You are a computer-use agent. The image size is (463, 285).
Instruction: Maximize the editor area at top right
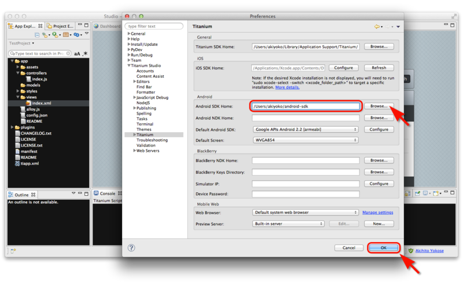click(x=452, y=25)
